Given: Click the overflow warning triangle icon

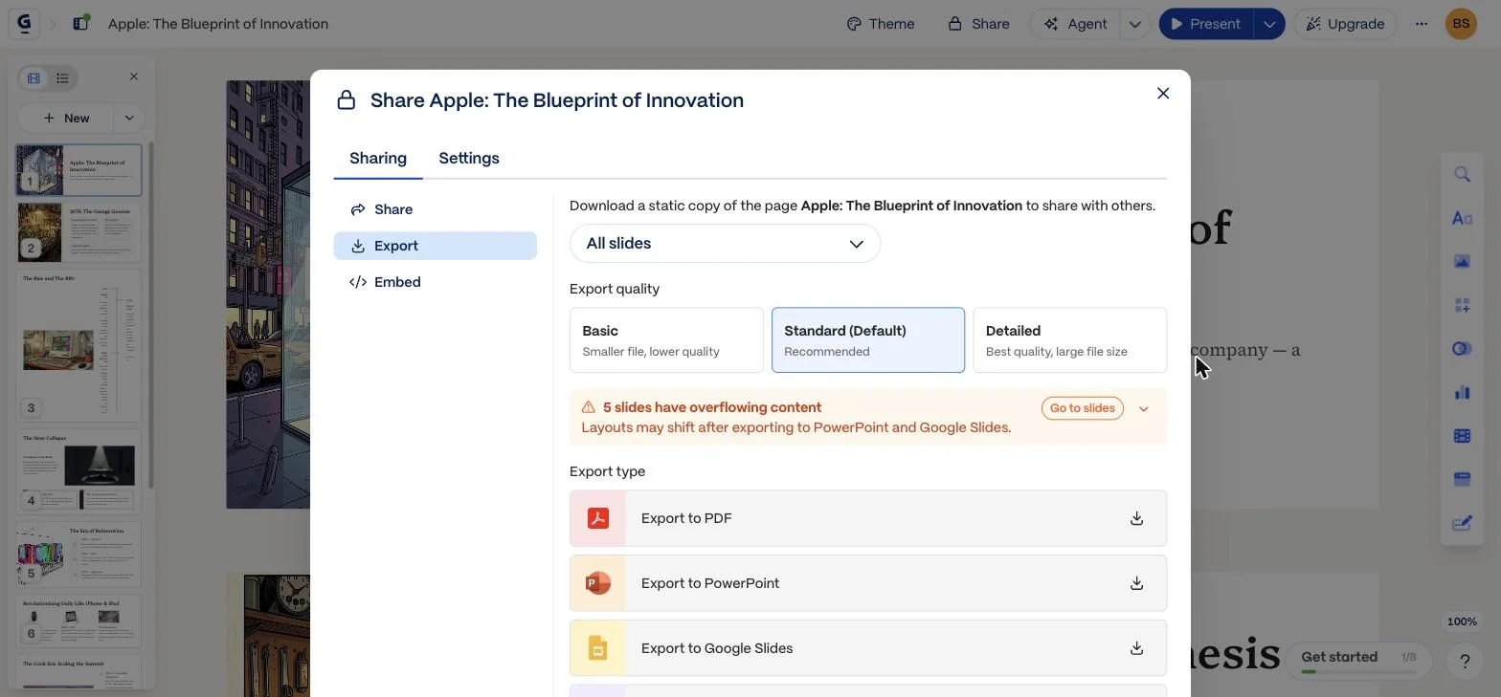Looking at the screenshot, I should [589, 407].
